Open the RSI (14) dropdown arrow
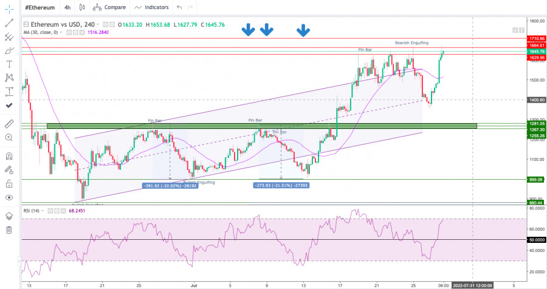 tap(43, 211)
